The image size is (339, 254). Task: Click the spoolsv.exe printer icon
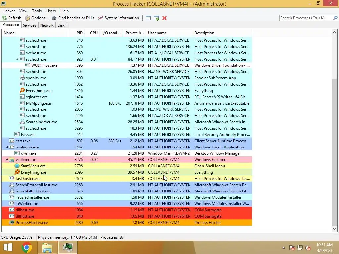(x=22, y=78)
